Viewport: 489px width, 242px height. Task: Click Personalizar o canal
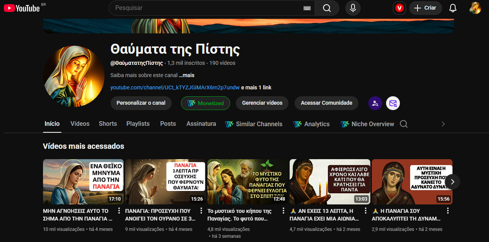pos(141,103)
